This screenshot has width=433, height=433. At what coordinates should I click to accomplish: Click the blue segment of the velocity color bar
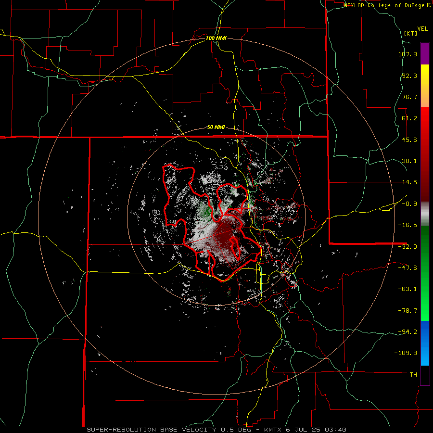pyautogui.click(x=425, y=343)
